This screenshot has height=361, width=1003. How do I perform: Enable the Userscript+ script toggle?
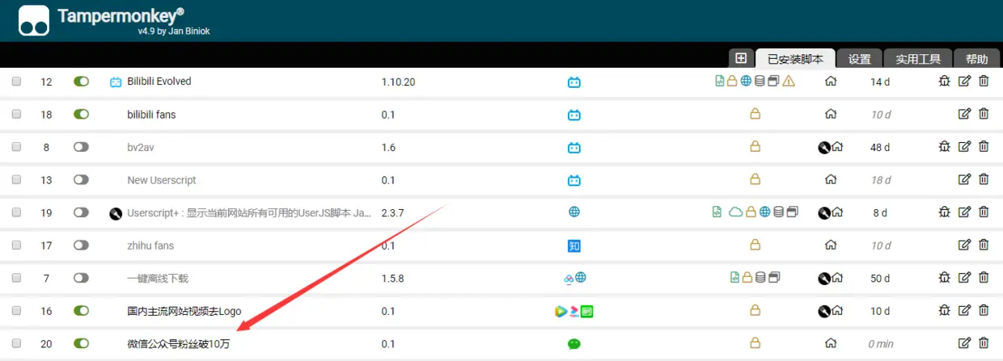click(81, 212)
